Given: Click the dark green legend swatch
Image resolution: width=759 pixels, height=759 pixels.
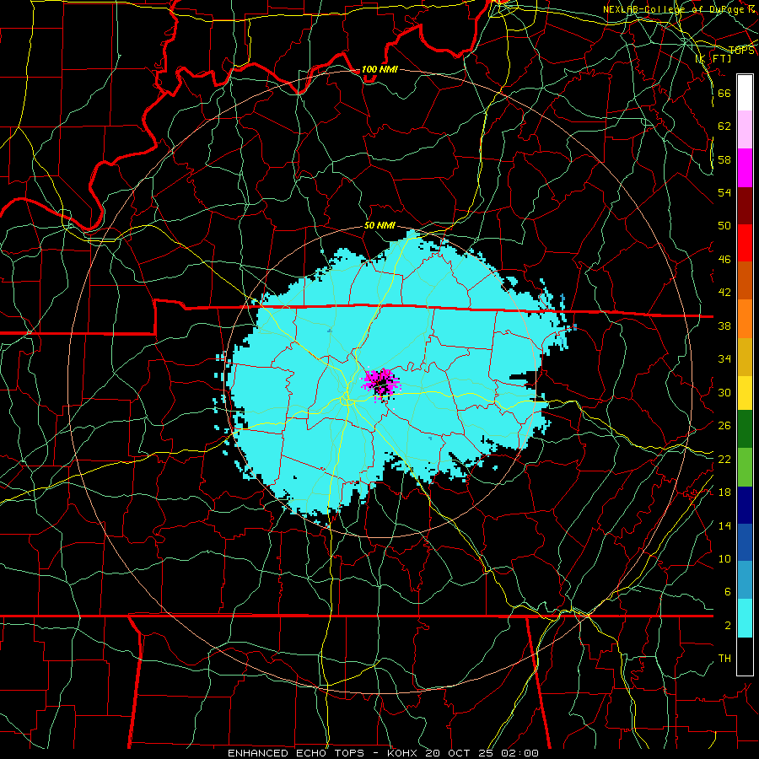Looking at the screenshot, I should click(x=745, y=429).
